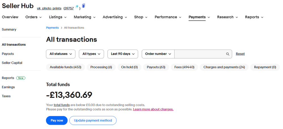Open the Payments menu
This screenshot has height=129, width=283.
tap(199, 17)
